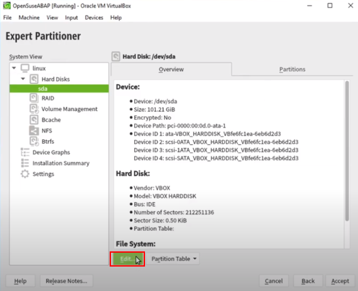
Task: Switch to the Overview tab
Action: (x=171, y=69)
